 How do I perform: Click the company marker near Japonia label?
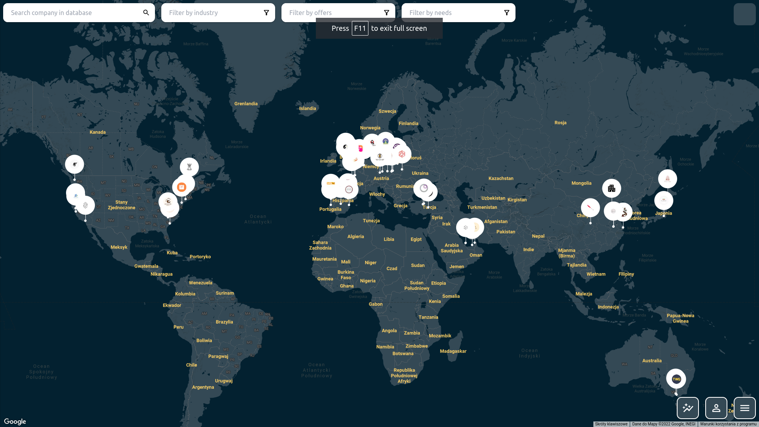coord(663,200)
